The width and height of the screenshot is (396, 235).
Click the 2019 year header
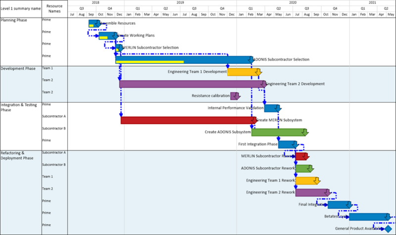pyautogui.click(x=180, y=2)
